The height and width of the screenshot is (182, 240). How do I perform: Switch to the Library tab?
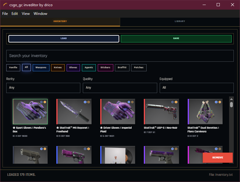click(180, 21)
